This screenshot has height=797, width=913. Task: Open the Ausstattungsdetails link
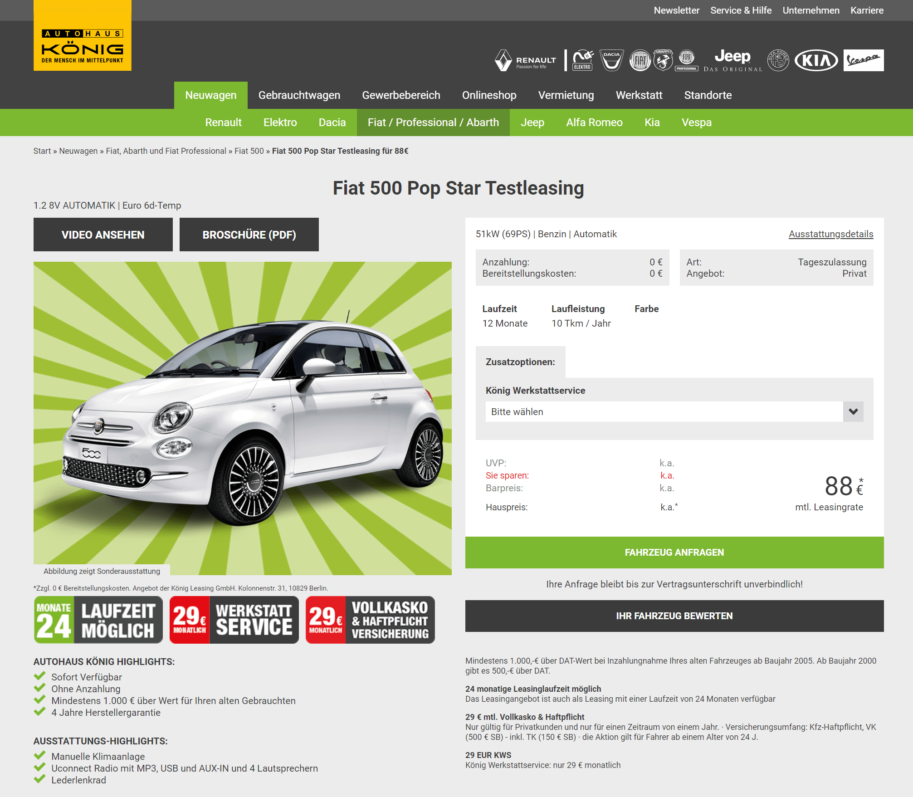(831, 234)
